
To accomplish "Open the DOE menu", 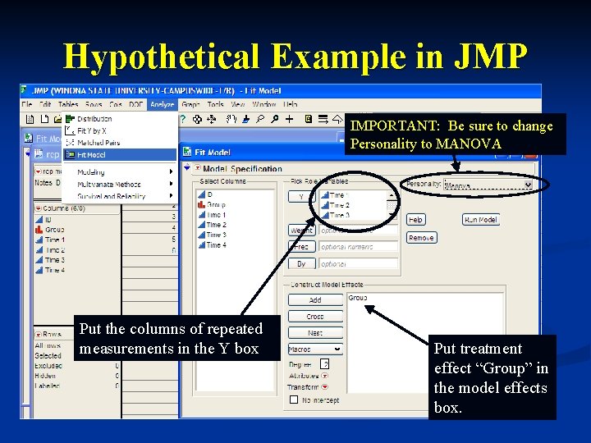I will coord(135,104).
